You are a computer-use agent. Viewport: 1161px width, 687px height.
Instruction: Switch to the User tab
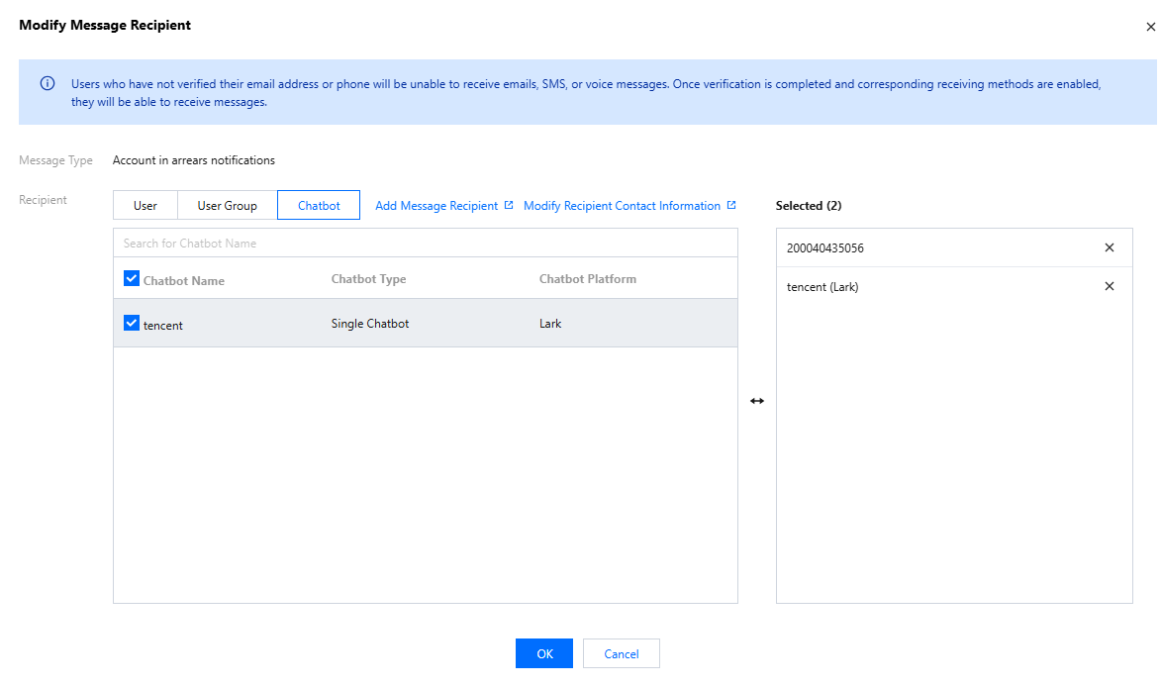tap(145, 206)
